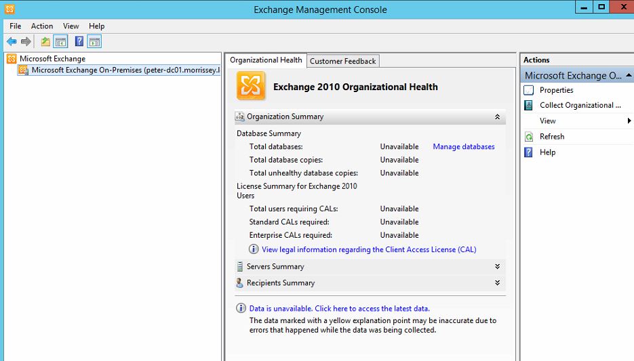Switch to the Customer Feedback tab

pos(343,61)
